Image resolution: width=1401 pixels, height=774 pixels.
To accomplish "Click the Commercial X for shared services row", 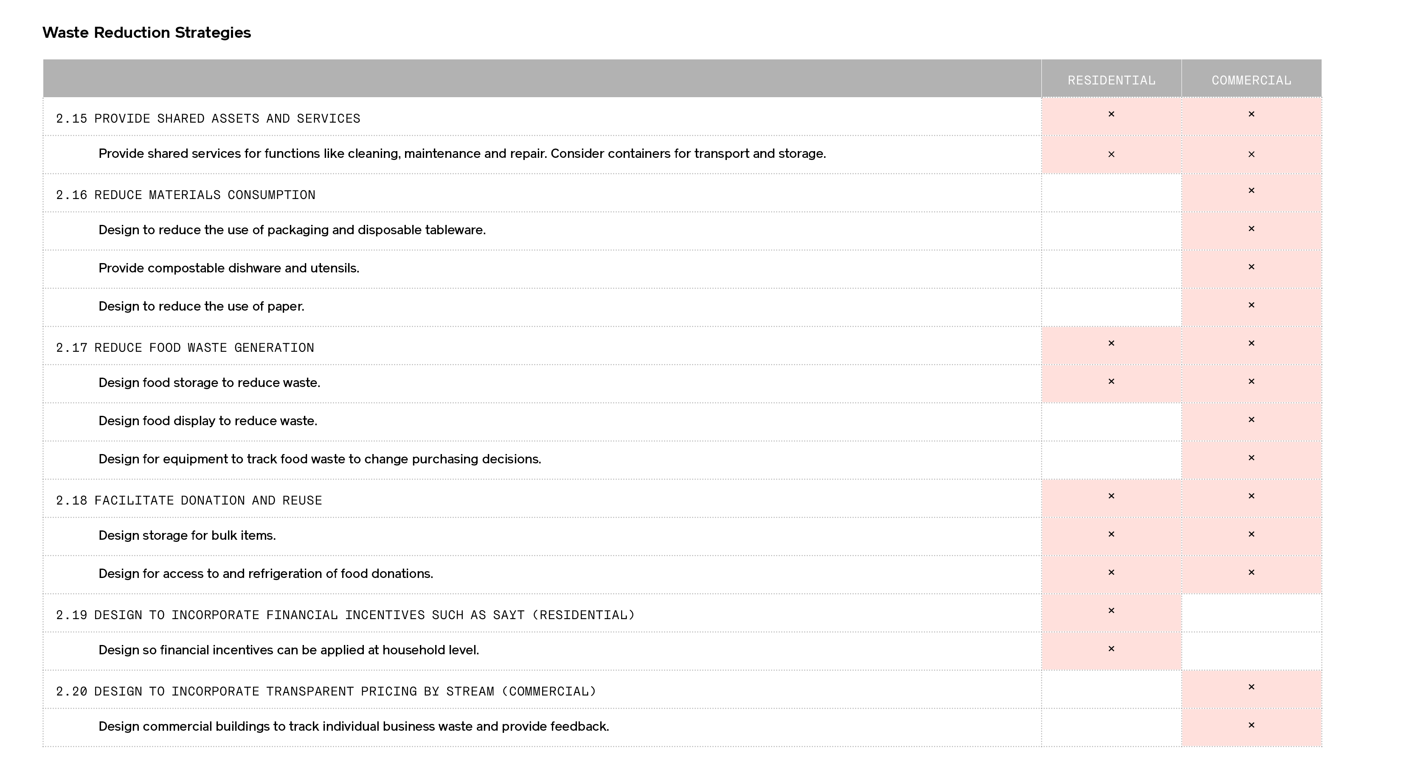I will [x=1252, y=154].
